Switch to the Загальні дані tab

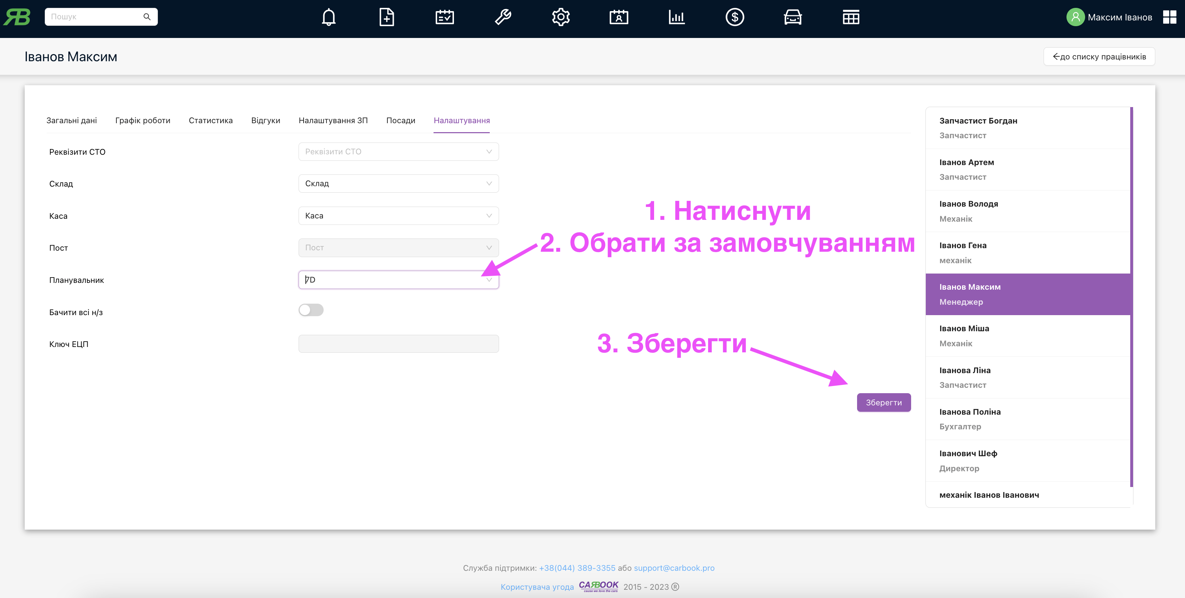(72, 120)
